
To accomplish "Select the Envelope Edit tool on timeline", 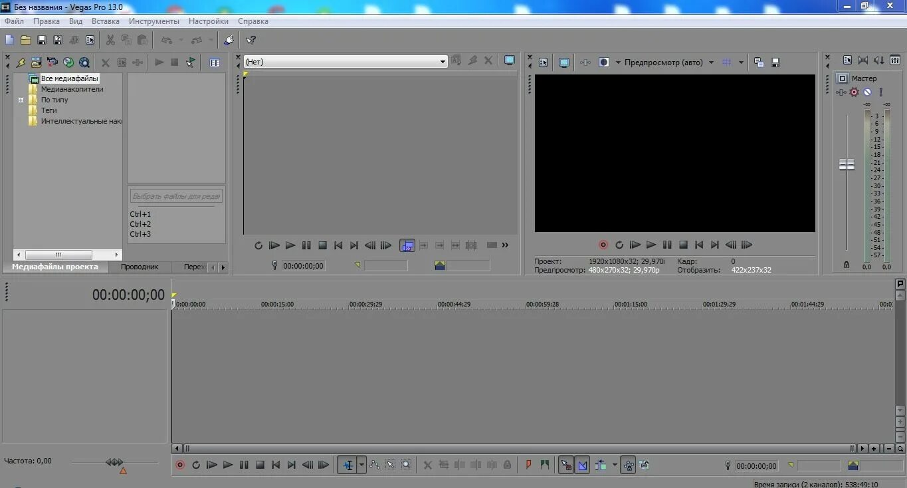I will click(375, 465).
